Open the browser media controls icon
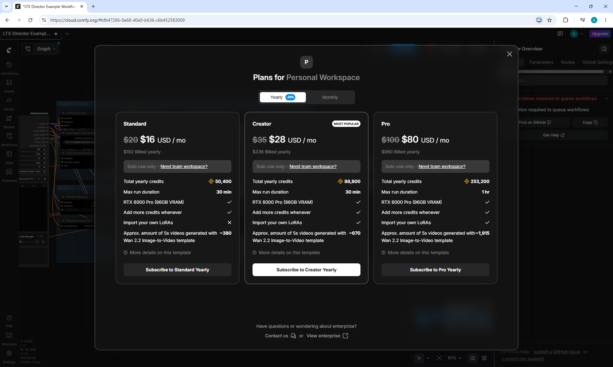Viewport: 613px width, 367px height. click(x=583, y=20)
